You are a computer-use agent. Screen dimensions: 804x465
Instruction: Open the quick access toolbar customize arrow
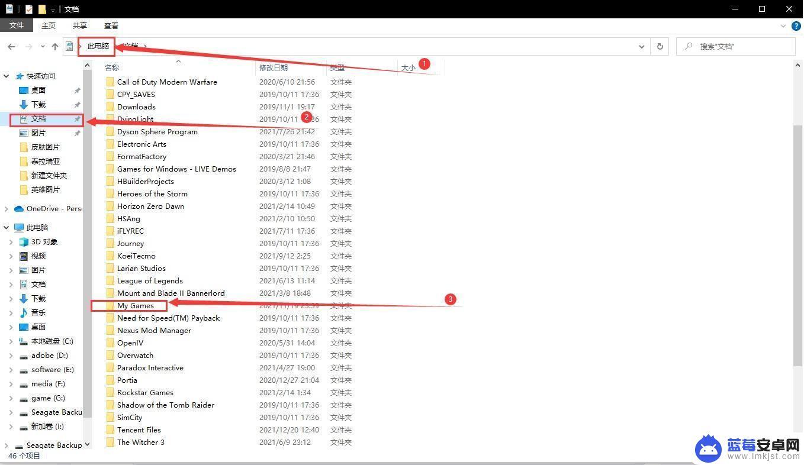coord(53,9)
